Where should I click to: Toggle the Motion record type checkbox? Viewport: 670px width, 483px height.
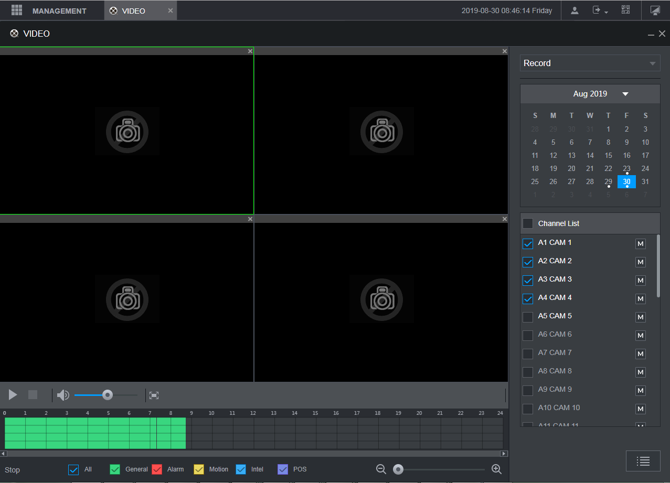(199, 469)
